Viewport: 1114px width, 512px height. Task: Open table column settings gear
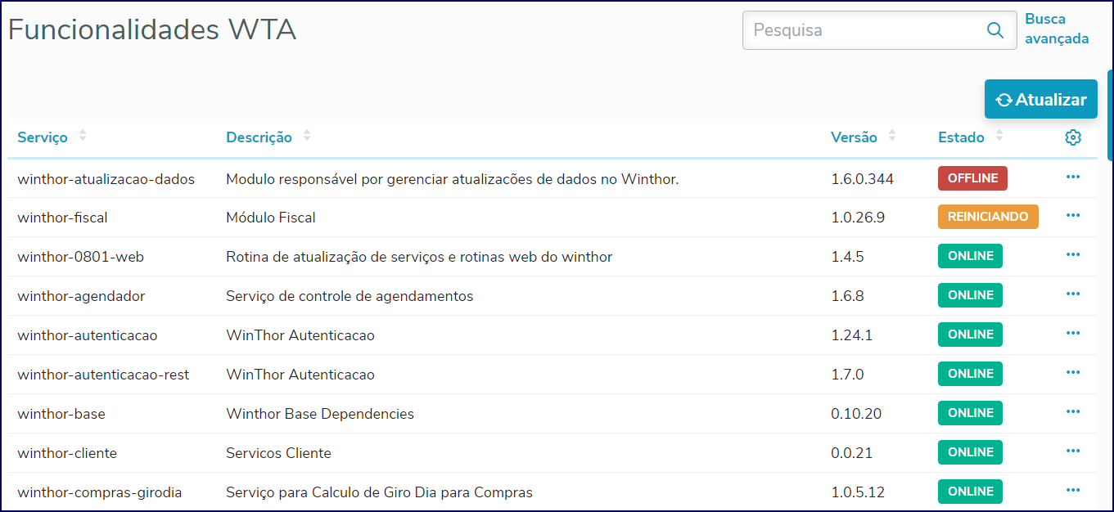coord(1073,137)
